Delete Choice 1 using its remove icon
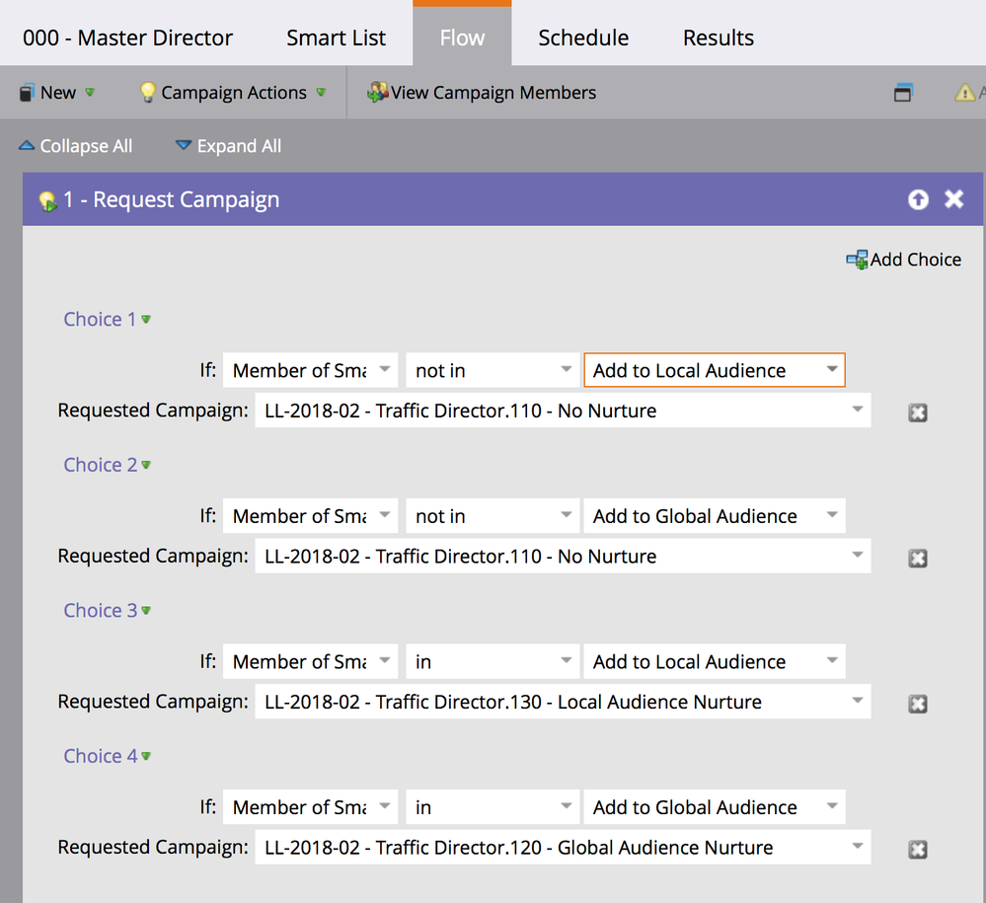 tap(917, 413)
